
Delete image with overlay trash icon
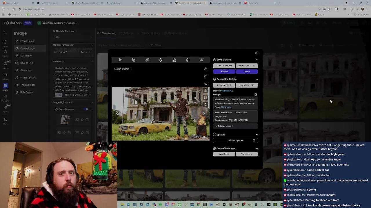[205, 98]
